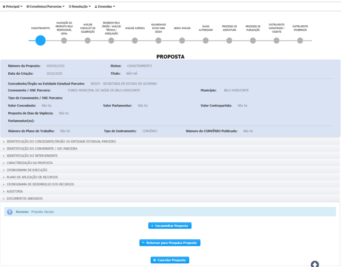
Task: Click the scroll-to-top arrow icon
Action: [x=315, y=264]
